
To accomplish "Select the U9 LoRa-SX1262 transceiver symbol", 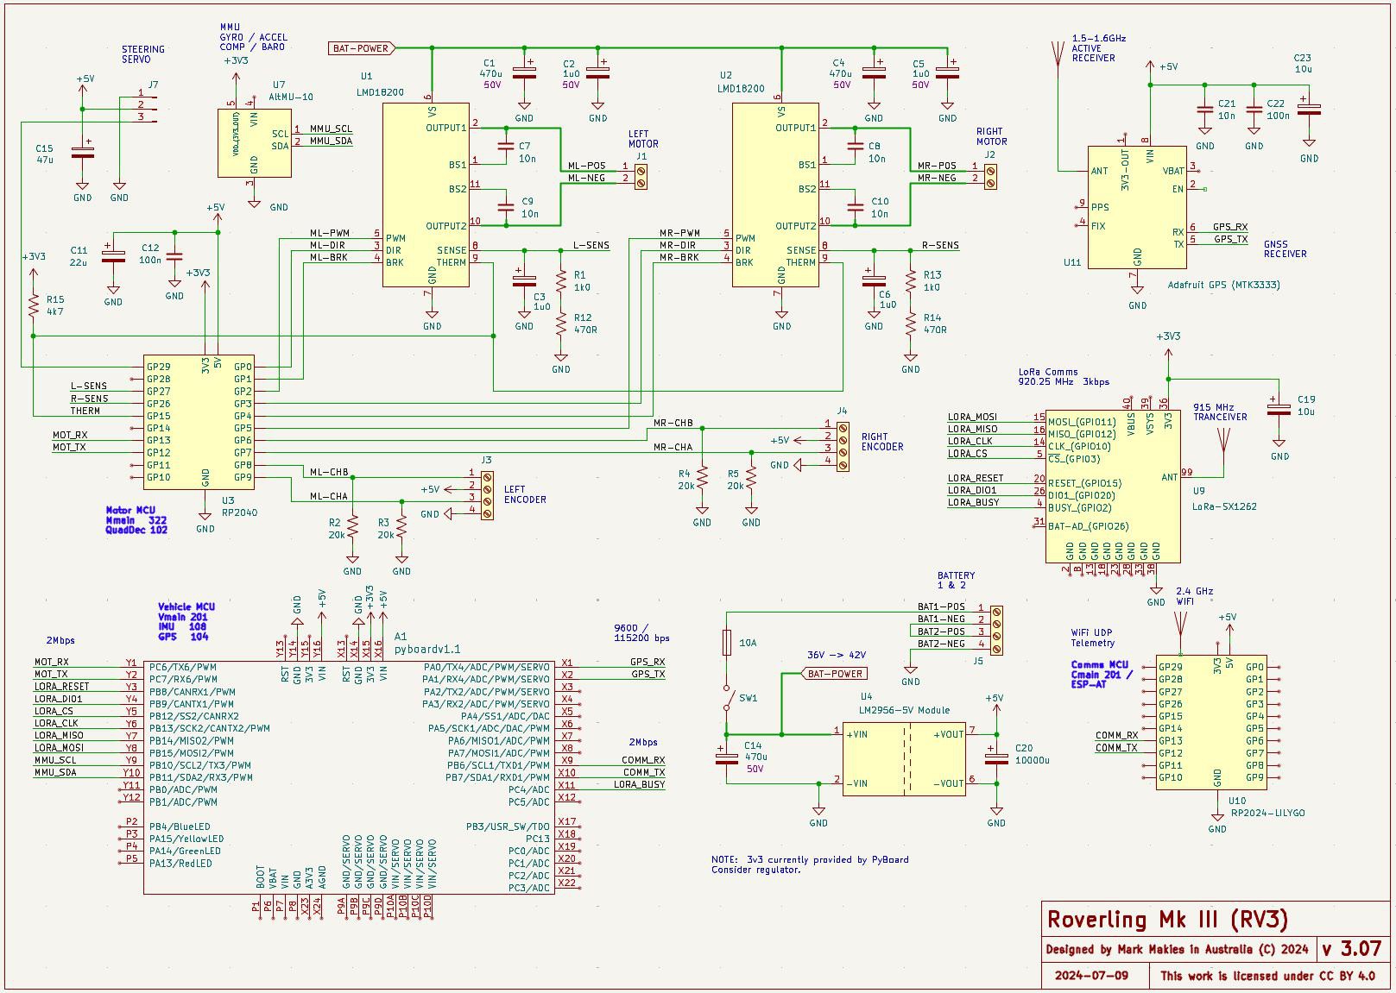I will (x=1113, y=486).
